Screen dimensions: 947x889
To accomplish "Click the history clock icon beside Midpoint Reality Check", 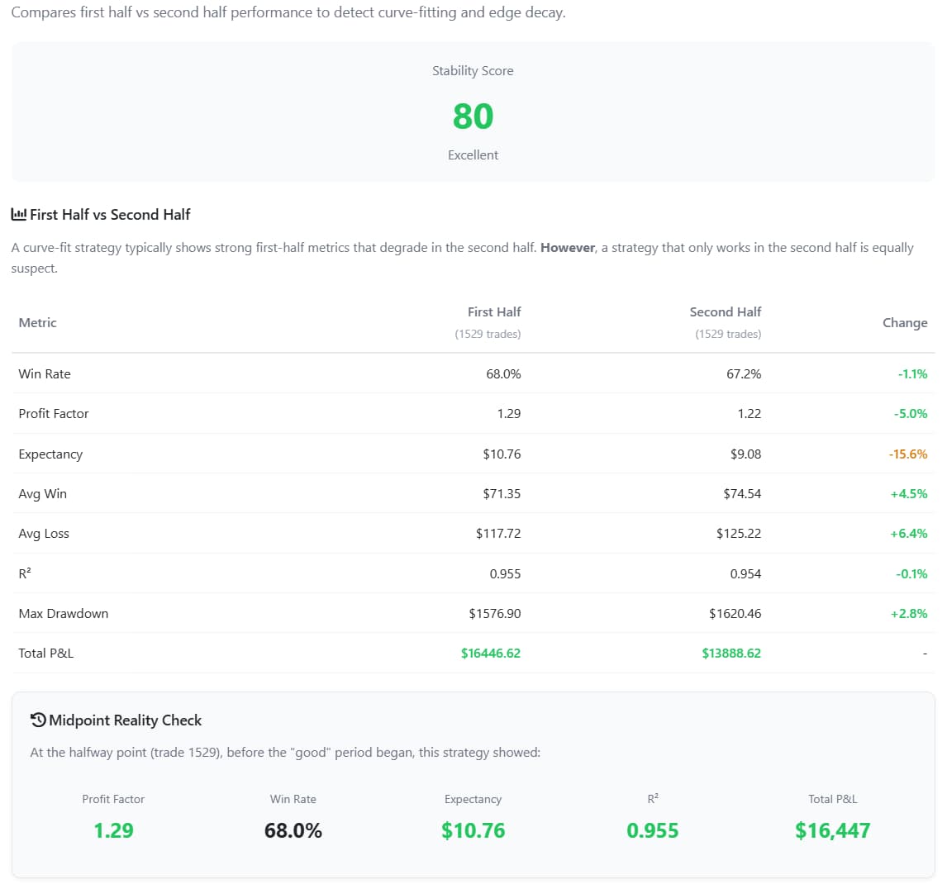I will pyautogui.click(x=38, y=720).
